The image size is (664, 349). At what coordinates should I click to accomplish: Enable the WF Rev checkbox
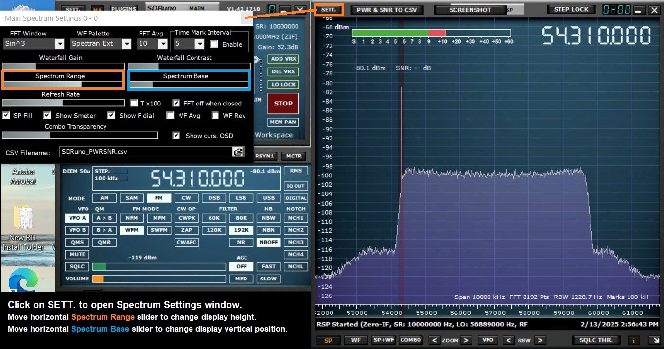[x=215, y=115]
